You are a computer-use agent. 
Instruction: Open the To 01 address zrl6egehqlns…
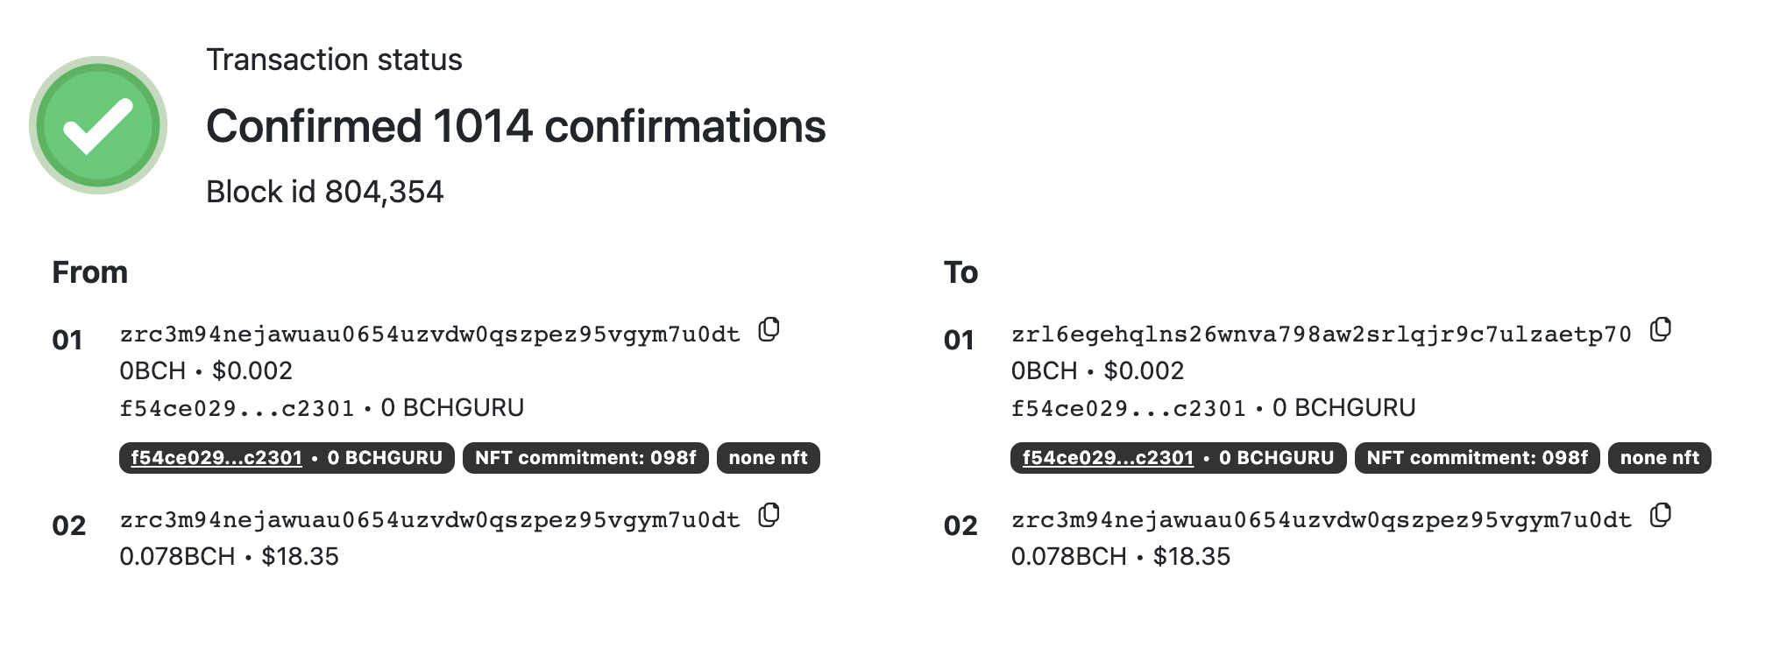click(1321, 335)
